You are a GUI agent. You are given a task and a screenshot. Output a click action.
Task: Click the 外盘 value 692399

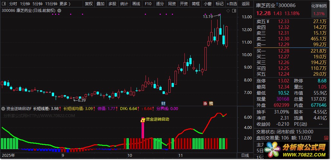coord(282,105)
